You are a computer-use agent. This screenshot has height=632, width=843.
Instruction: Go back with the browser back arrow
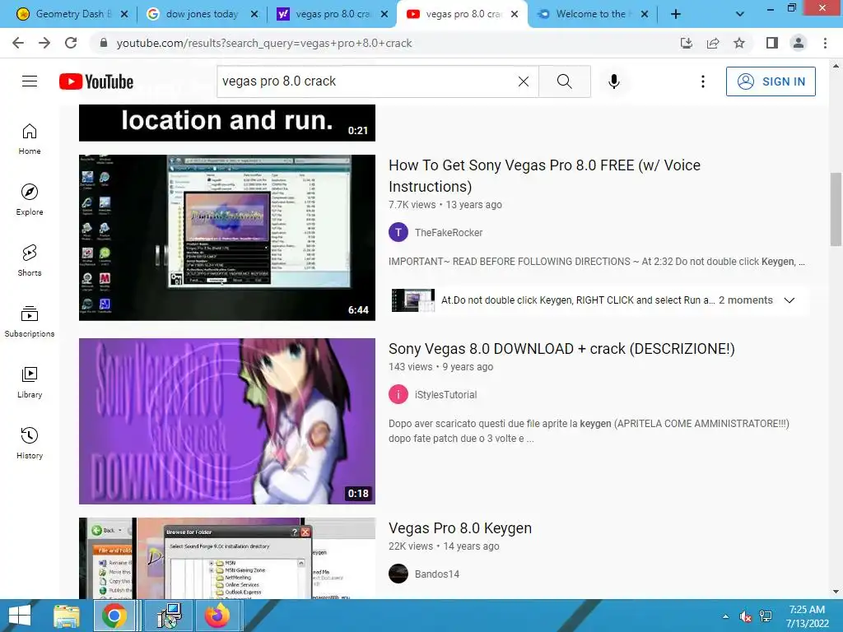coord(18,43)
